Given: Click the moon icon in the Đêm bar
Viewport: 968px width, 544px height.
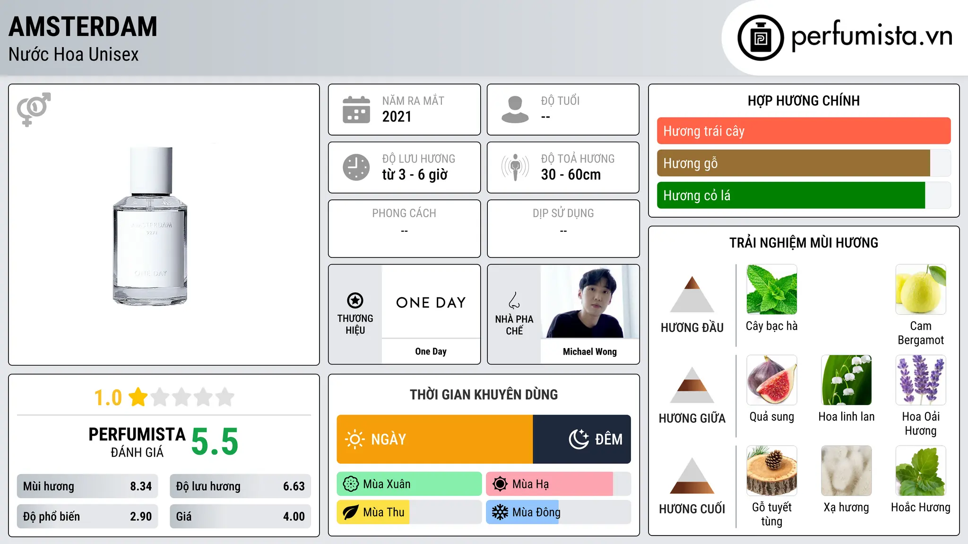Looking at the screenshot, I should (579, 439).
